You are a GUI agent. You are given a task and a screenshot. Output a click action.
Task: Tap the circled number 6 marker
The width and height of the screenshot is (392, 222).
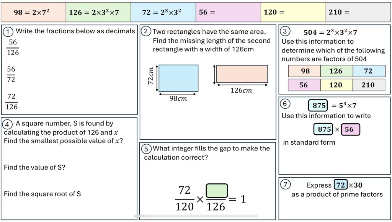pyautogui.click(x=285, y=103)
